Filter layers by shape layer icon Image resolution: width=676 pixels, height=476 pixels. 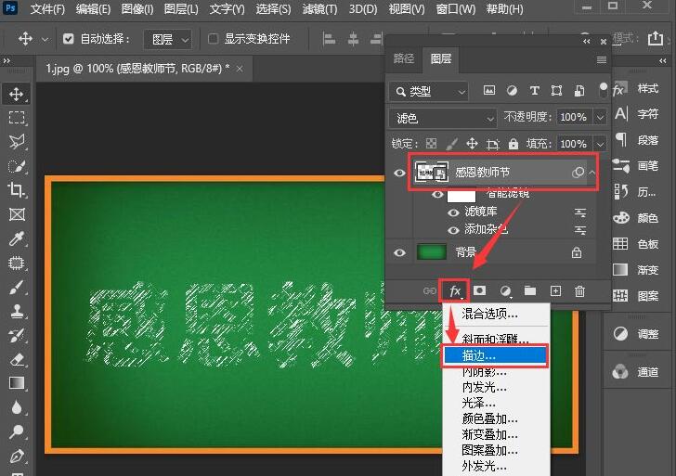pyautogui.click(x=556, y=90)
